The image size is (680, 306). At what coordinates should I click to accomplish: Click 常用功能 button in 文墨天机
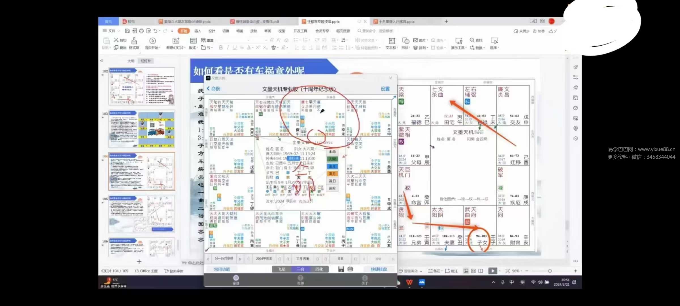pos(222,269)
